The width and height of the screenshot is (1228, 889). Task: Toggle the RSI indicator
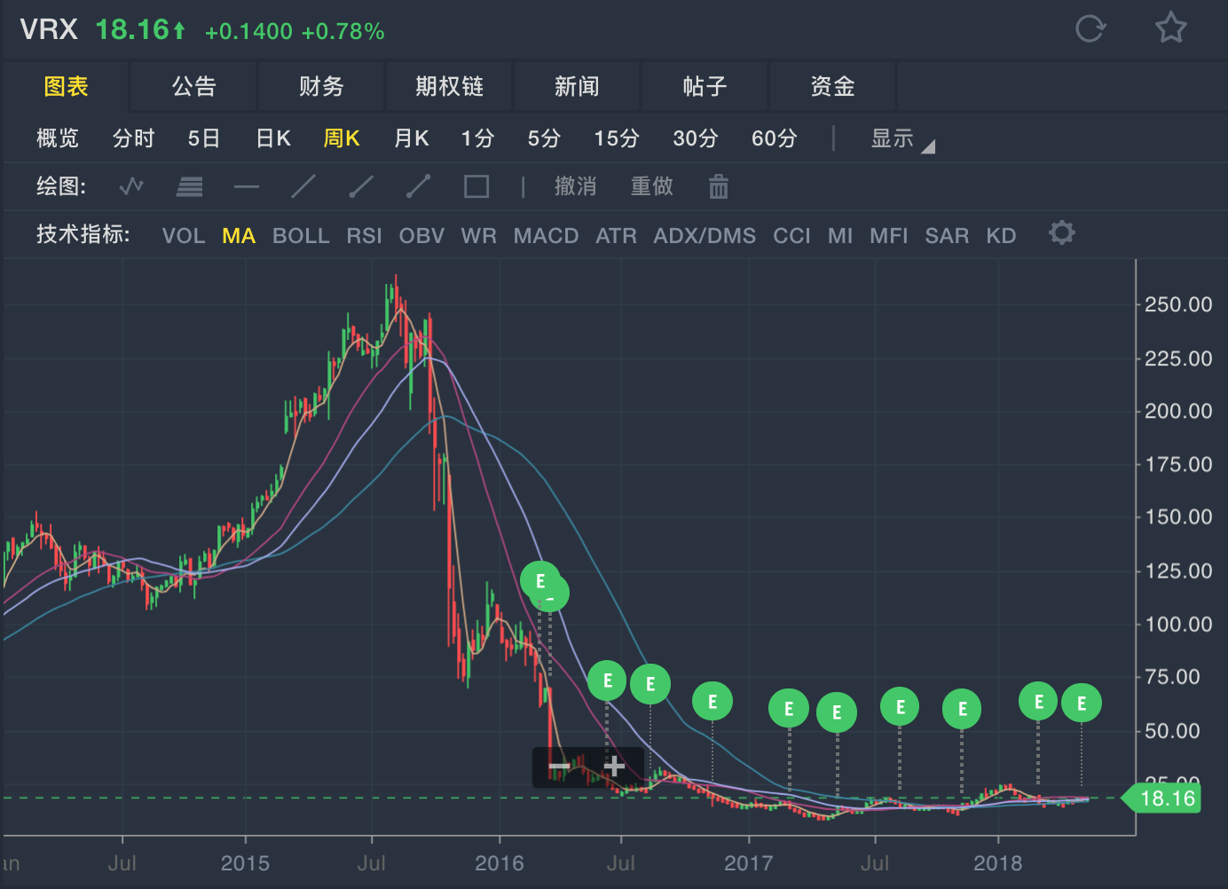[x=364, y=236]
